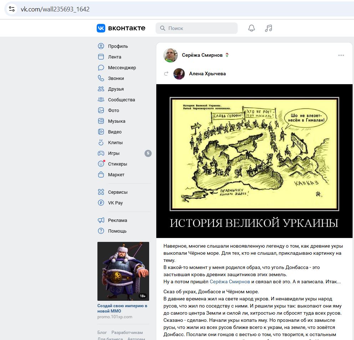Click Алена Хрычева's round avatar
This screenshot has height=340, width=354.
click(x=179, y=73)
